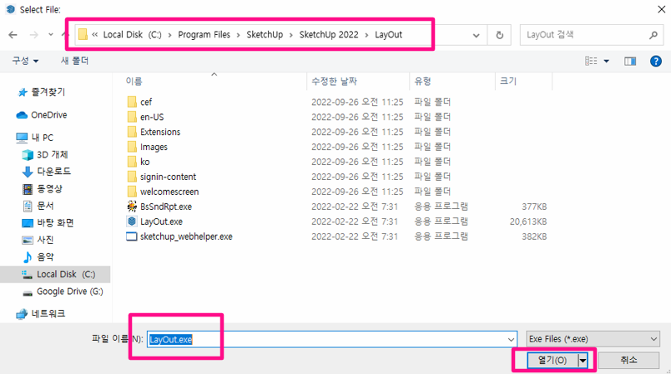Refresh the LayOut folder listing
The image size is (671, 374).
499,35
